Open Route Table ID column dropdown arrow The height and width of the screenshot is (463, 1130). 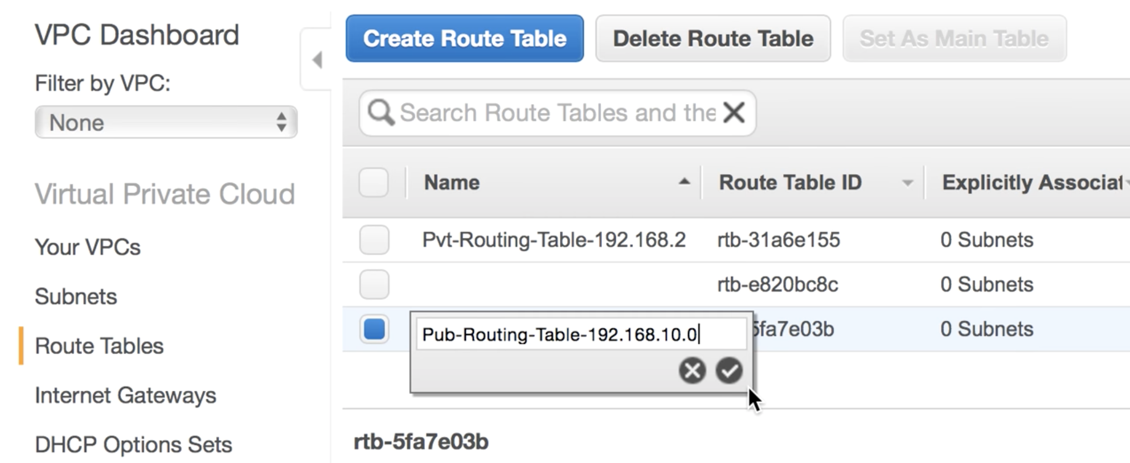907,183
